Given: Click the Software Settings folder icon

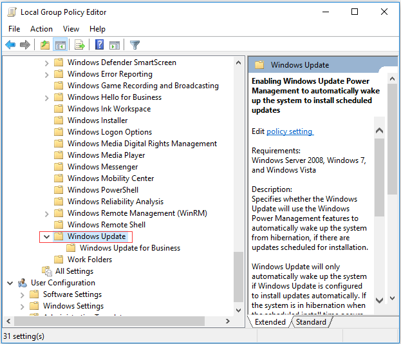Looking at the screenshot, I should tap(34, 294).
